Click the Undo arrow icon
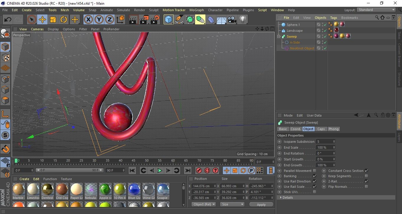The image size is (402, 214). pyautogui.click(x=8, y=20)
